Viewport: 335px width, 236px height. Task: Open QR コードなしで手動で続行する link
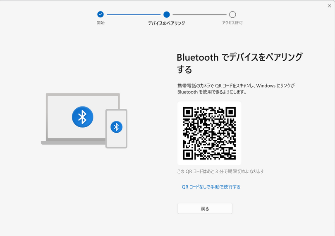click(211, 187)
